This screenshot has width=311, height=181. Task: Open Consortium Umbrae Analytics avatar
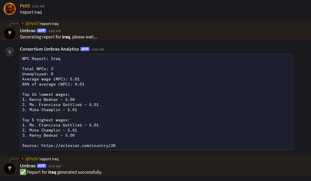coord(9,52)
